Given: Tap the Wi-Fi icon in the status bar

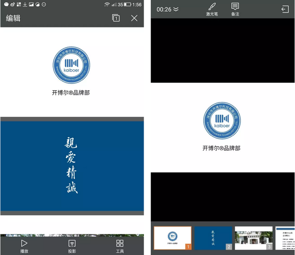Looking at the screenshot, I should tap(107, 4).
